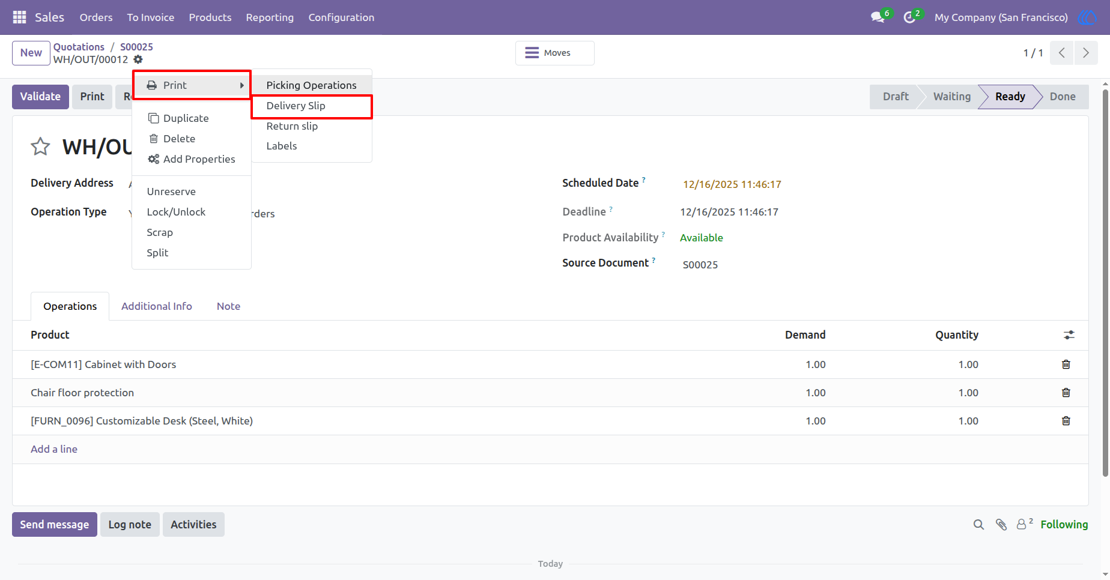Screen dimensions: 1110x580
Task: Delete the Chair floor protection line
Action: coord(1066,393)
